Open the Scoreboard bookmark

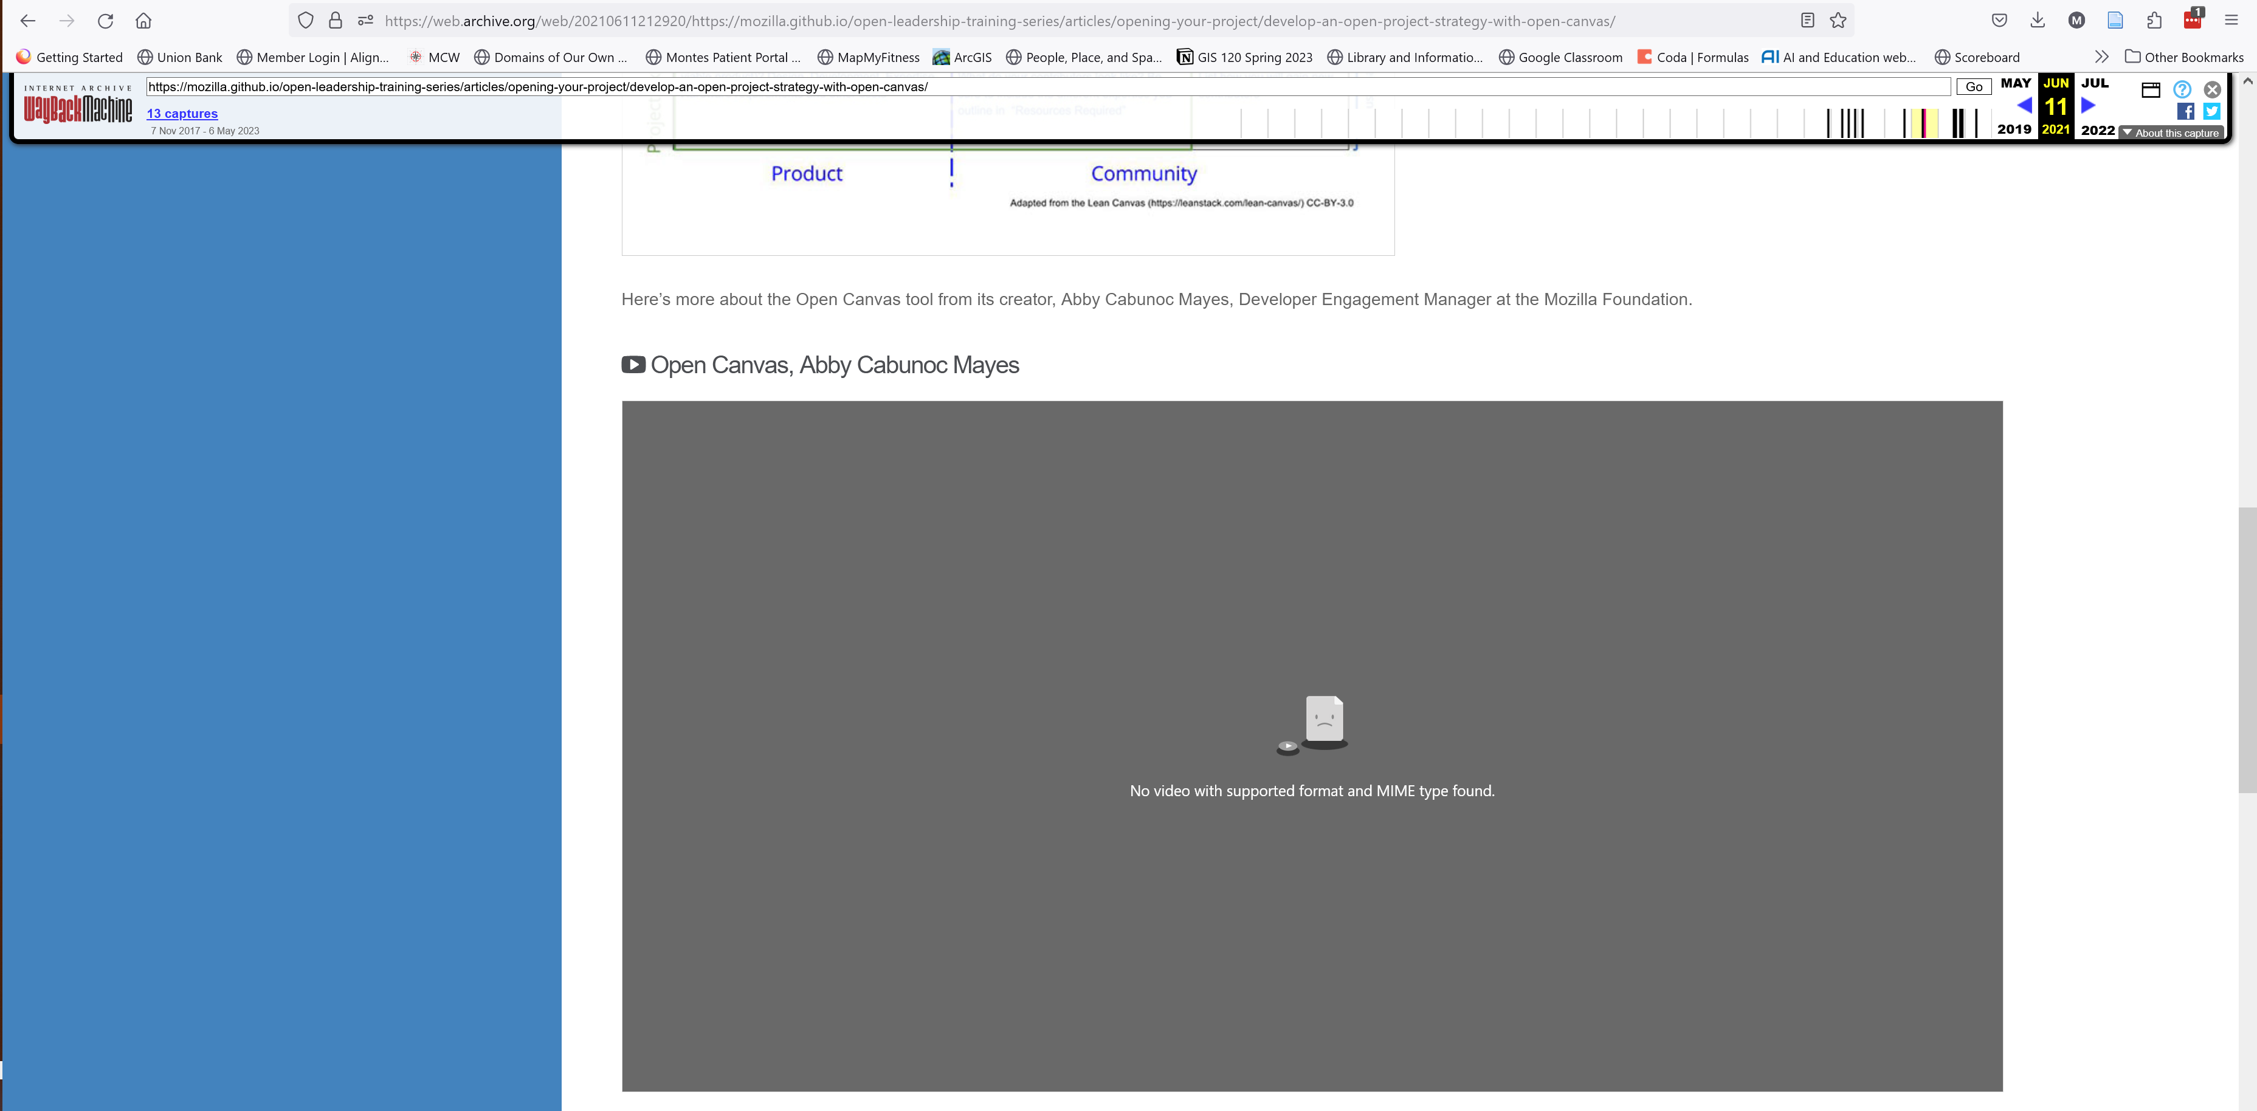pyautogui.click(x=1977, y=57)
